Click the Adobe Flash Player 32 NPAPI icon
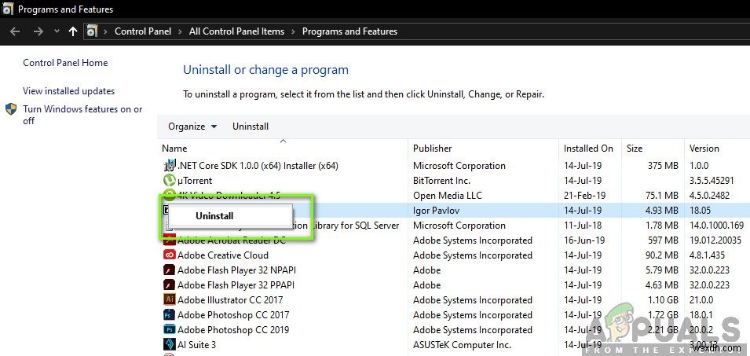Screen dimensions: 750x356 pos(169,270)
